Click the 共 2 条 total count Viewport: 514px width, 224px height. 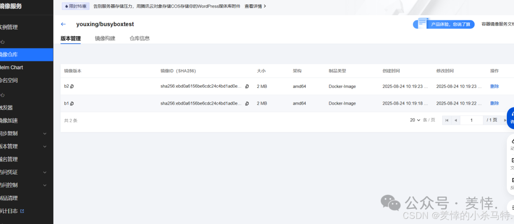coord(71,120)
